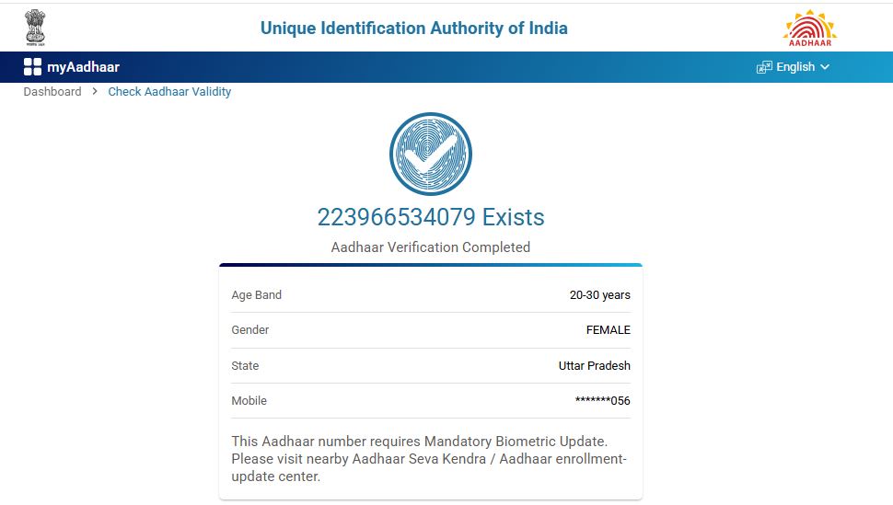Image resolution: width=893 pixels, height=505 pixels.
Task: Expand the chevron beside English
Action: tap(825, 67)
